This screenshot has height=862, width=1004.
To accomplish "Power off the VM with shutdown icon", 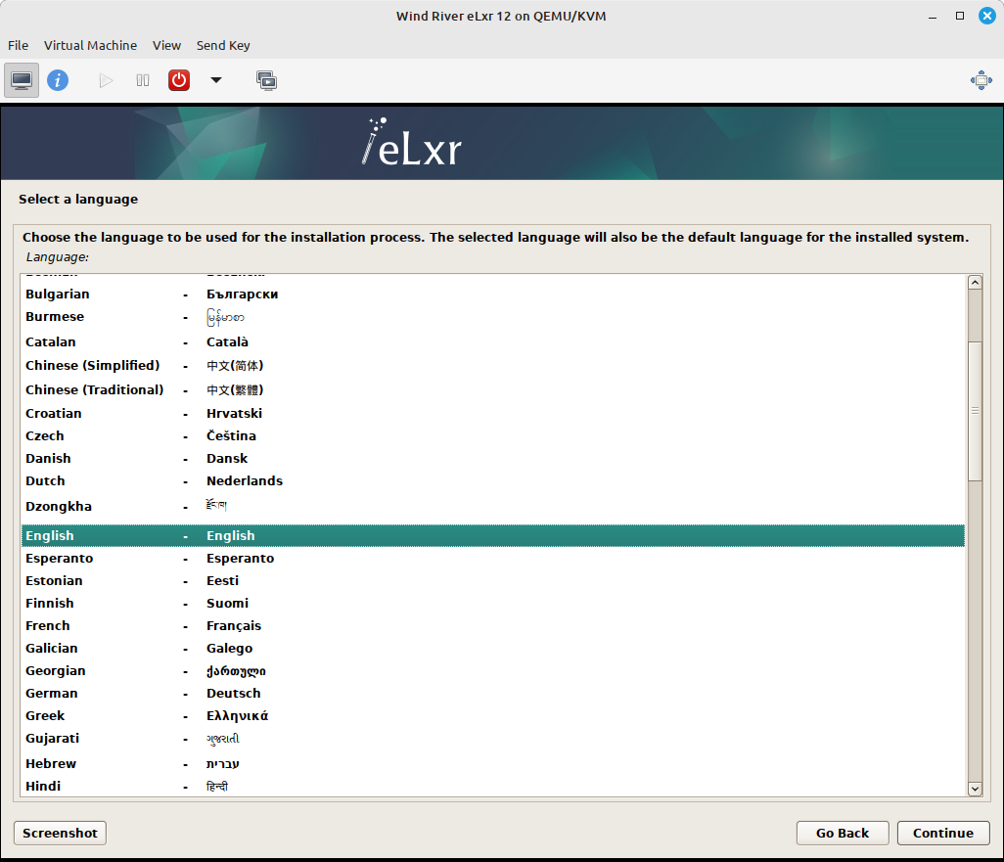I will pos(178,79).
